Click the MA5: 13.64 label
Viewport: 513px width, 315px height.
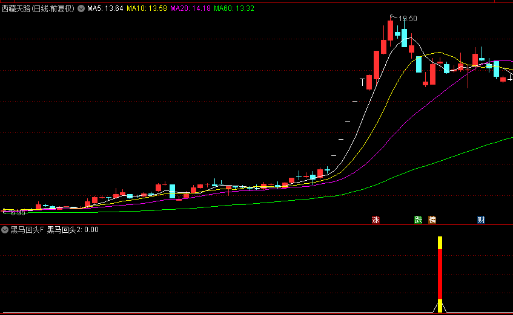tap(105, 8)
